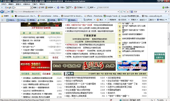The height and width of the screenshot is (101, 170).
Task: Open the 工具(T) menu in menu bar
Action: tap(35, 4)
